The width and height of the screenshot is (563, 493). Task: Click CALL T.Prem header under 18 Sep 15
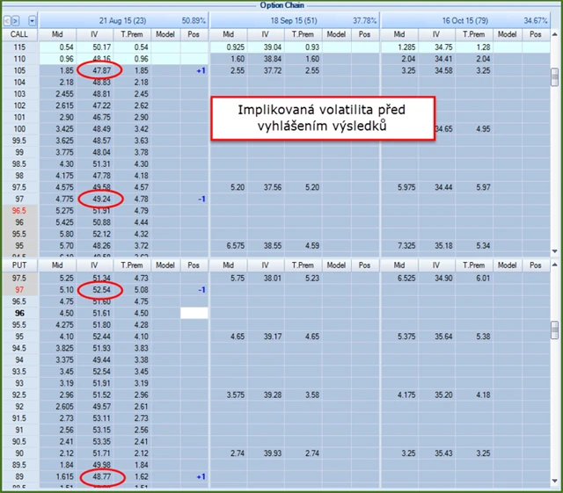tap(303, 34)
